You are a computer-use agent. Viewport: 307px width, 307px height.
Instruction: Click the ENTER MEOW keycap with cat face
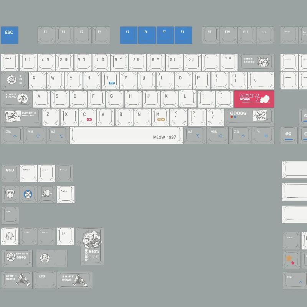17,258
